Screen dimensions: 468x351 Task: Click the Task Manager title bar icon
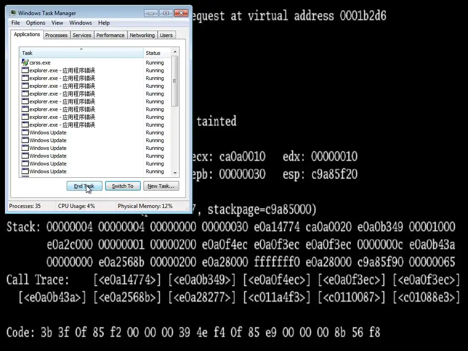pyautogui.click(x=13, y=13)
